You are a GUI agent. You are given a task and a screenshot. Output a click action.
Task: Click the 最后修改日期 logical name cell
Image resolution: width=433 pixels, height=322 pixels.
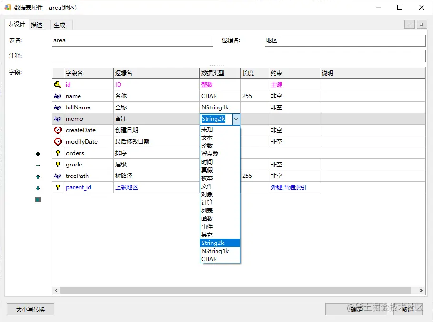pyautogui.click(x=156, y=142)
